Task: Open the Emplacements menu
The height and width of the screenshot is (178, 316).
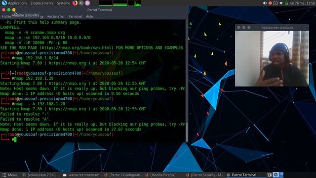Action: pyautogui.click(x=41, y=3)
